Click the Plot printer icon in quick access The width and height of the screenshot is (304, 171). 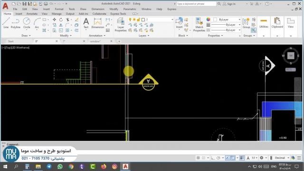pos(46,4)
